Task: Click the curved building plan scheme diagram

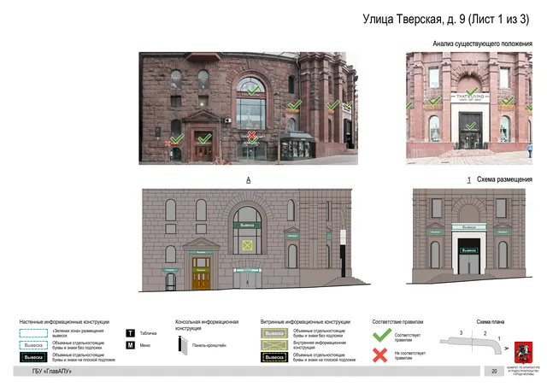Action: tap(473, 343)
